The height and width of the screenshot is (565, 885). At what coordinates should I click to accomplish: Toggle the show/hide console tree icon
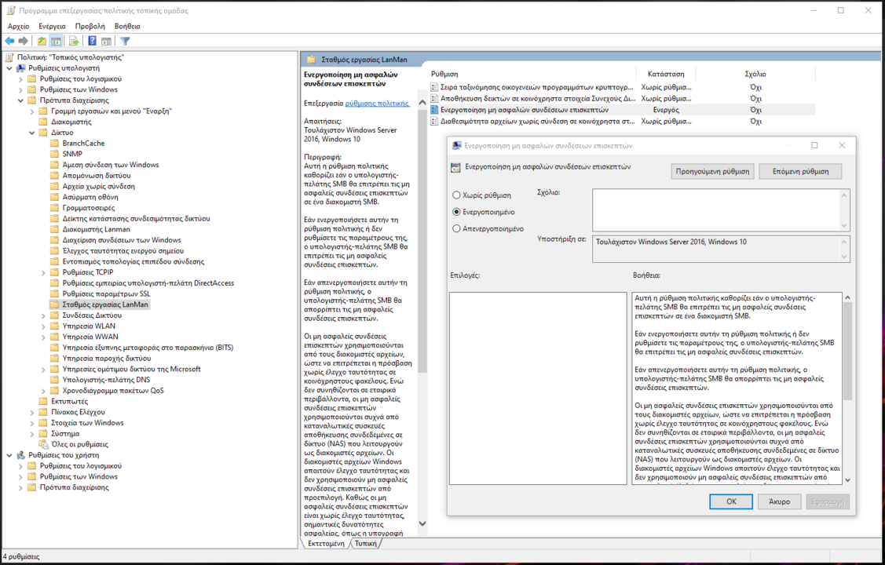coord(57,41)
